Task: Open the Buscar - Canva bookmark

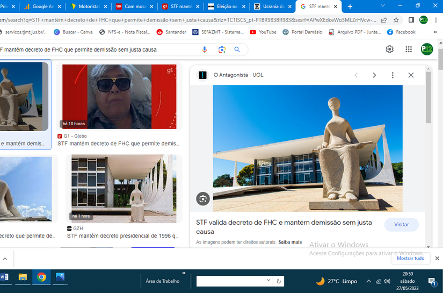Action: click(73, 32)
